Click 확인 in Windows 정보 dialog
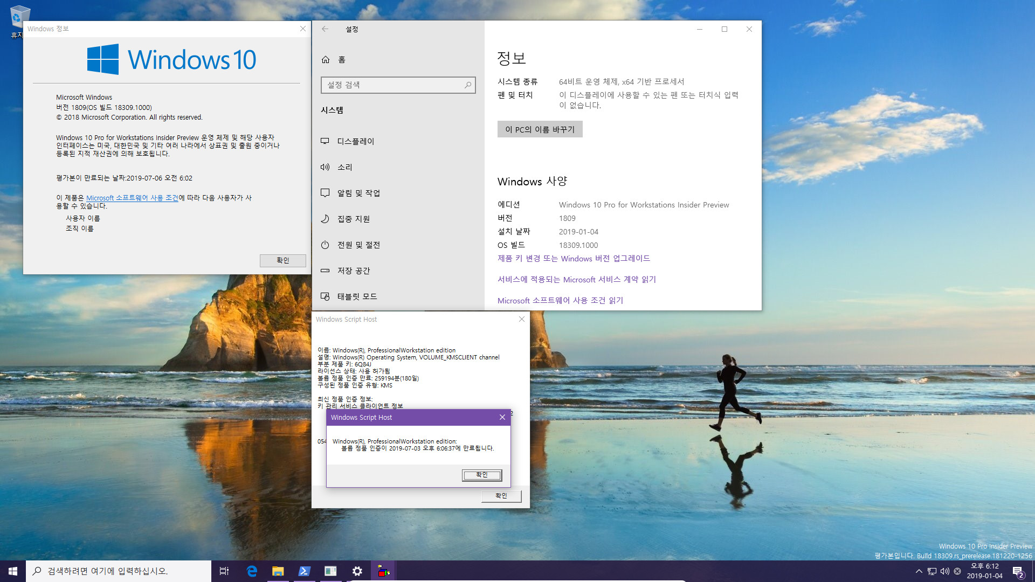 point(282,260)
